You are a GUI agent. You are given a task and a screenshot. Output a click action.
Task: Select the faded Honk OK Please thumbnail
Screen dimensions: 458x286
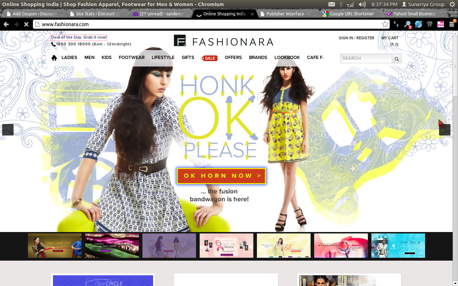coord(169,246)
